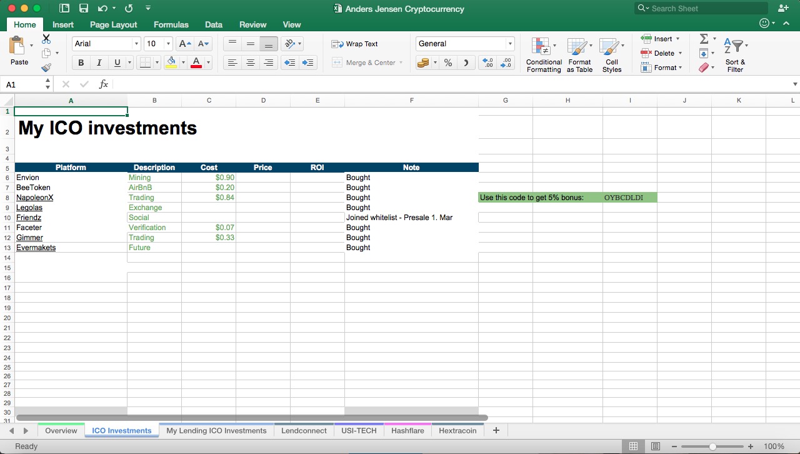Click the Share person-plus icon

point(784,9)
